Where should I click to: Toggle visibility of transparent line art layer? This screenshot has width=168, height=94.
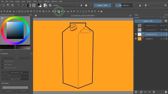click(x=136, y=34)
